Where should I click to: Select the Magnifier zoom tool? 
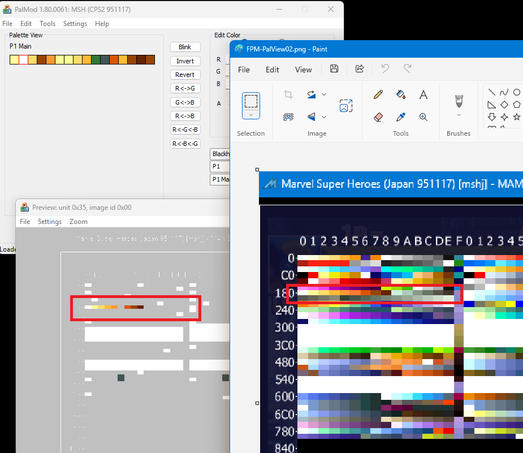(x=423, y=117)
